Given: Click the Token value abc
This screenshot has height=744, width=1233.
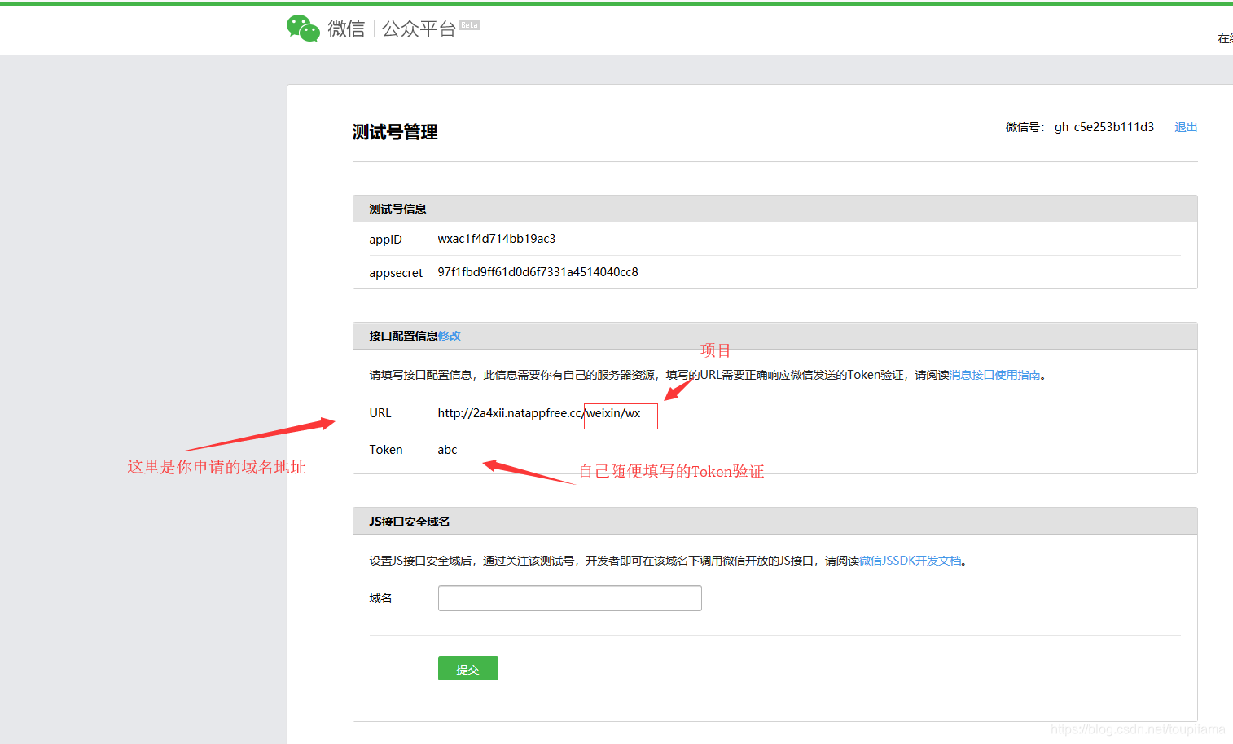Looking at the screenshot, I should pyautogui.click(x=447, y=450).
